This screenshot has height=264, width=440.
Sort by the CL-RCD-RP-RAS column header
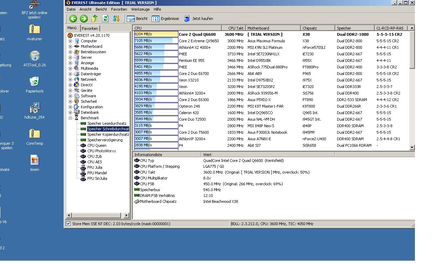(x=392, y=28)
